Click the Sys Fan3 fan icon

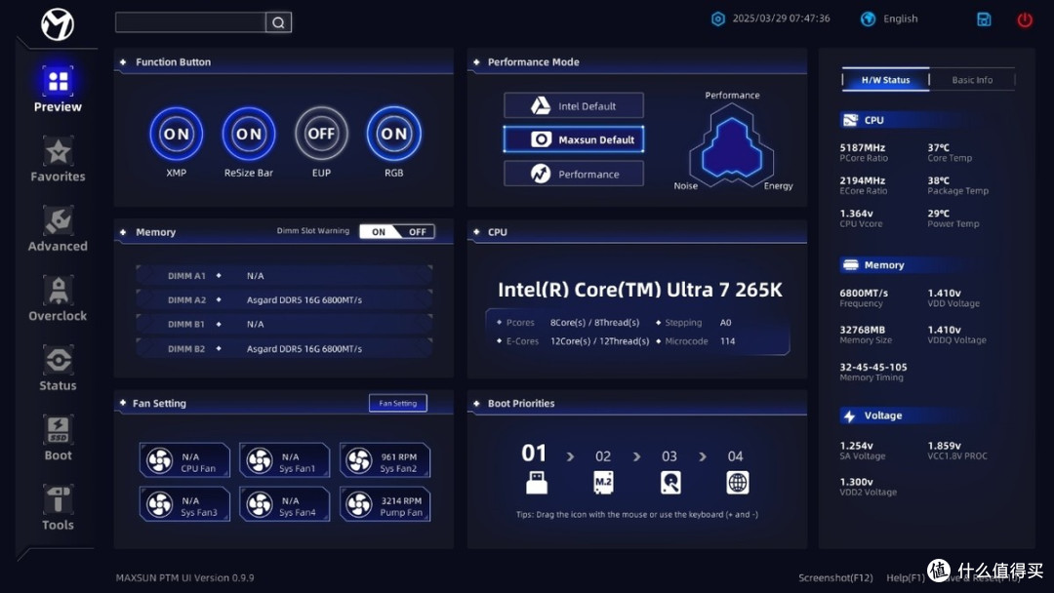pyautogui.click(x=160, y=504)
